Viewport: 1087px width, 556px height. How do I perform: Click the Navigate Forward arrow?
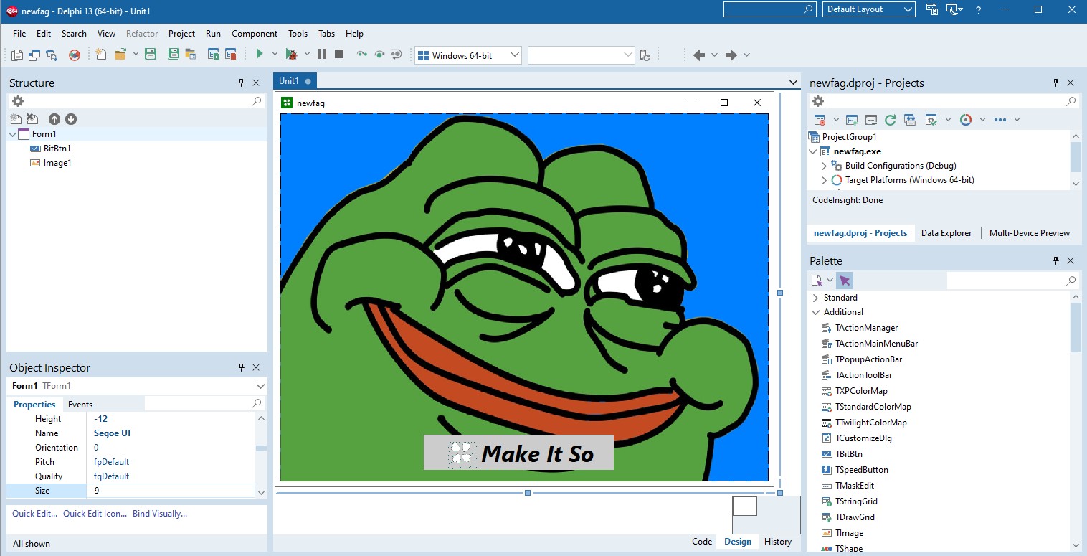pos(731,55)
